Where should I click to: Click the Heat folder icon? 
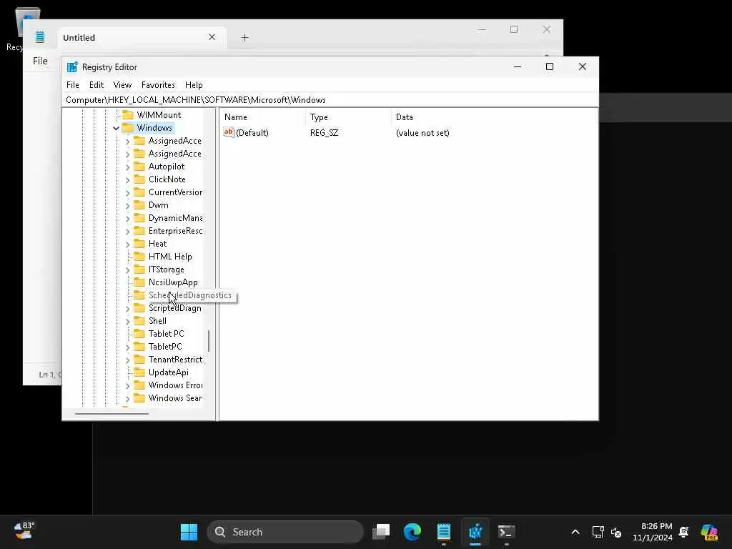(139, 244)
